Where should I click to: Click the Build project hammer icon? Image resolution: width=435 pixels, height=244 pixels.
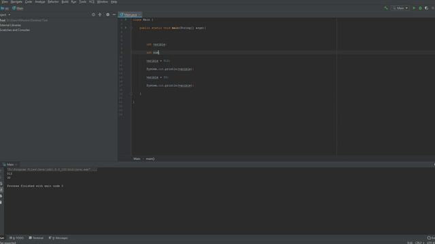tap(386, 8)
